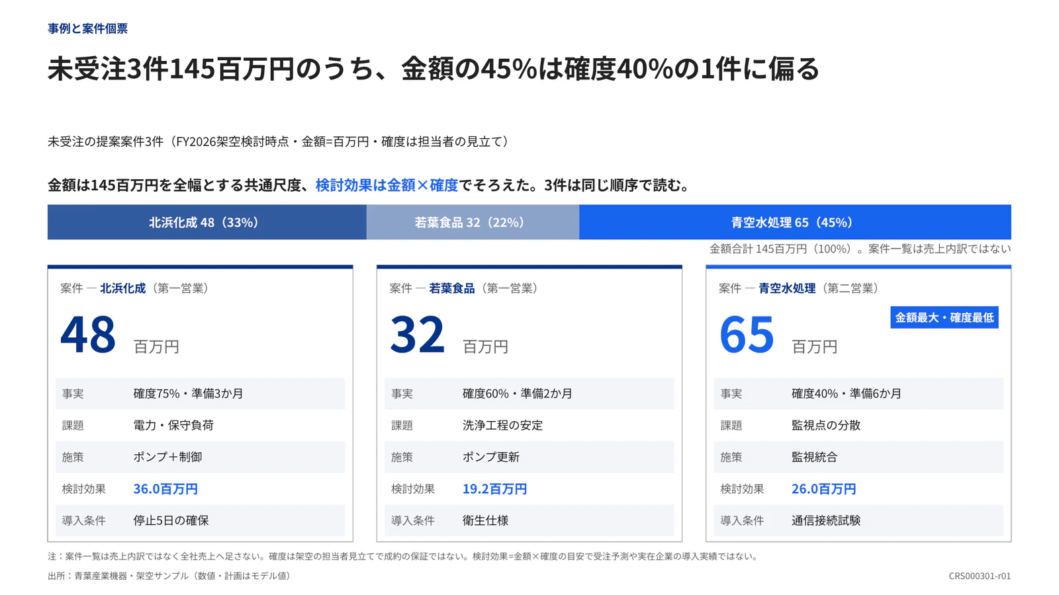Click the 衛生仕様 cell

(485, 520)
